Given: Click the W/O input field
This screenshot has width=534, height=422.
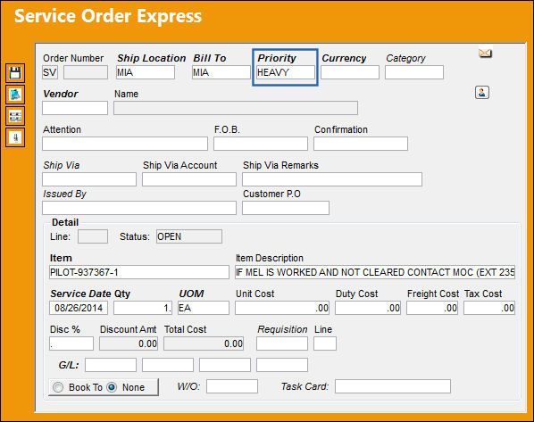Looking at the screenshot, I should 232,386.
